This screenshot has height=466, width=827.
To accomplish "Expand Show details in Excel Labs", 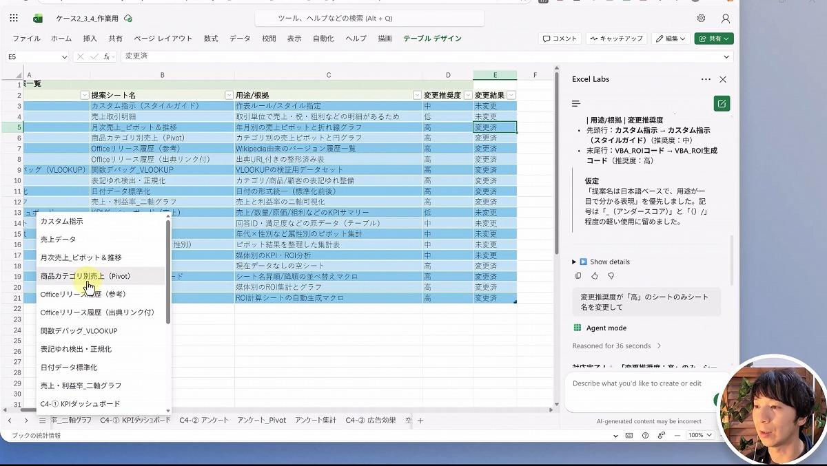I will (600, 262).
